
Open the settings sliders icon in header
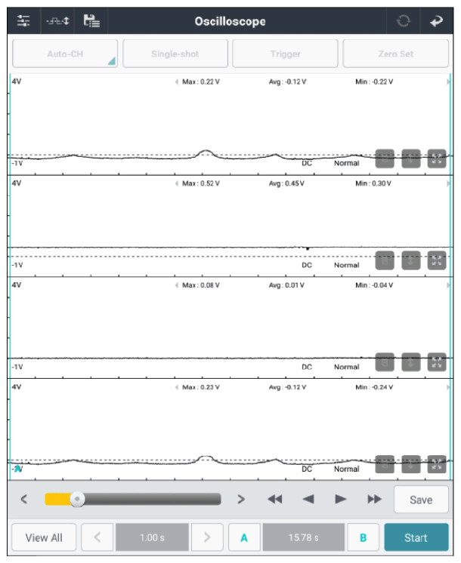click(23, 20)
